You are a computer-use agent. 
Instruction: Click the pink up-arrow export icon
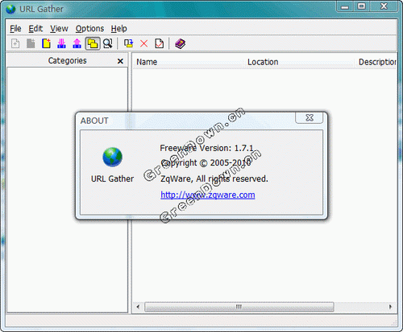coord(77,43)
